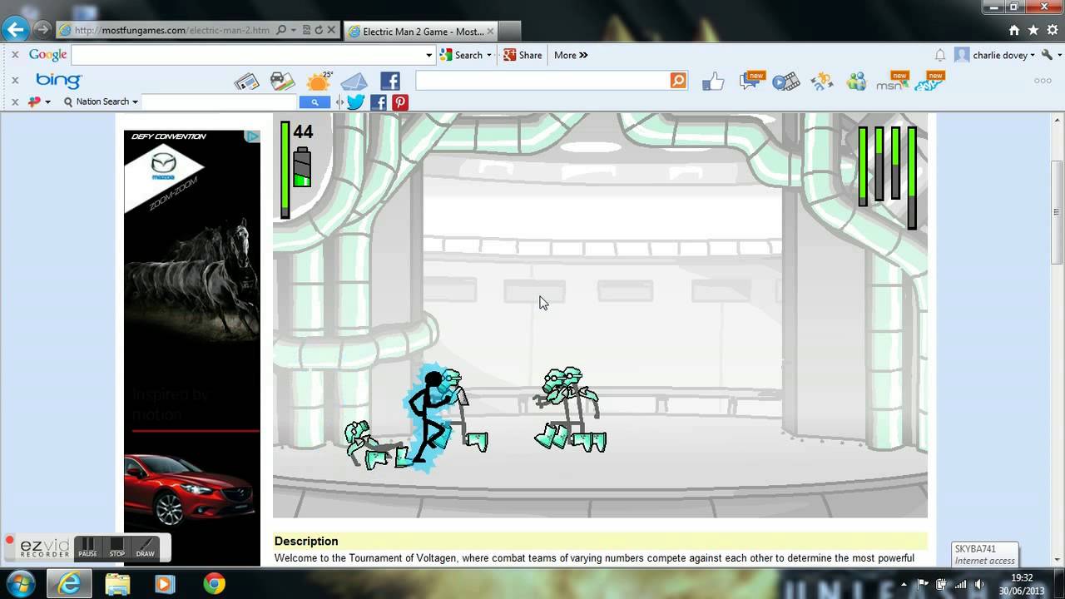Open Internet Explorer from the taskbar

coord(69,584)
